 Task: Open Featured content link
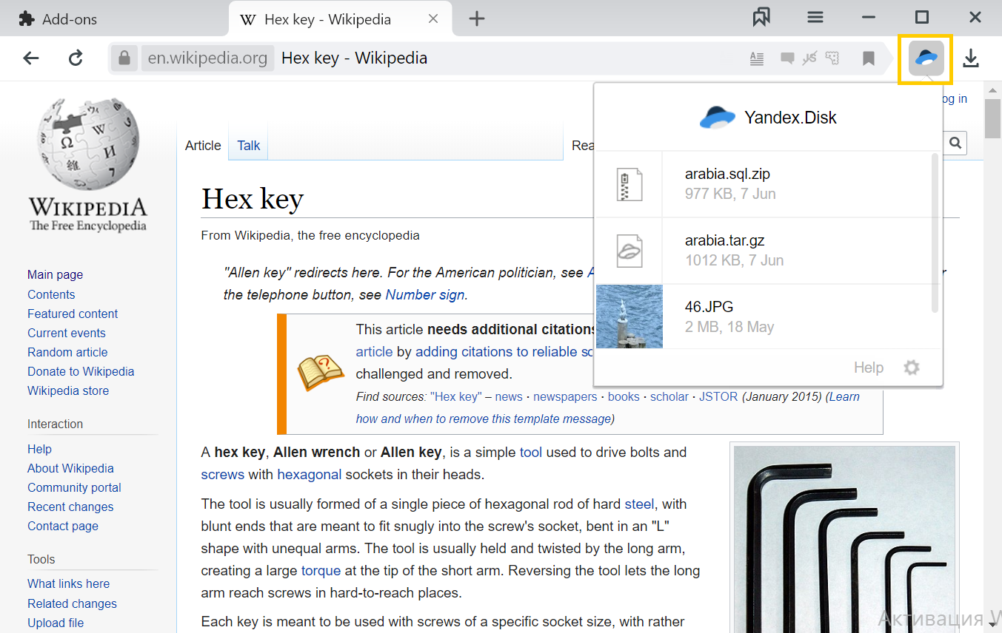[73, 314]
